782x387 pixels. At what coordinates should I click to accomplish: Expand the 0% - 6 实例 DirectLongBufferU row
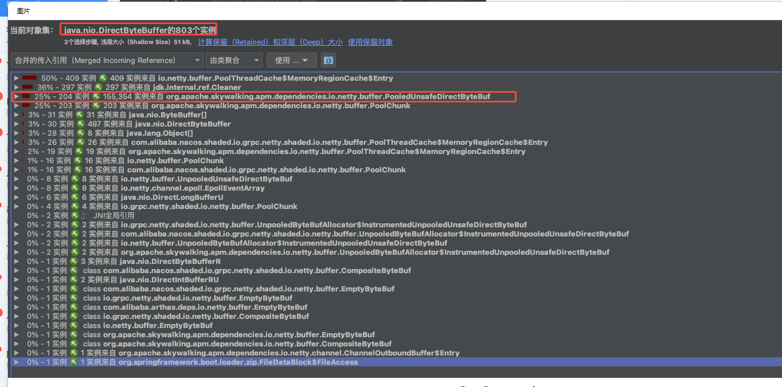coord(17,197)
